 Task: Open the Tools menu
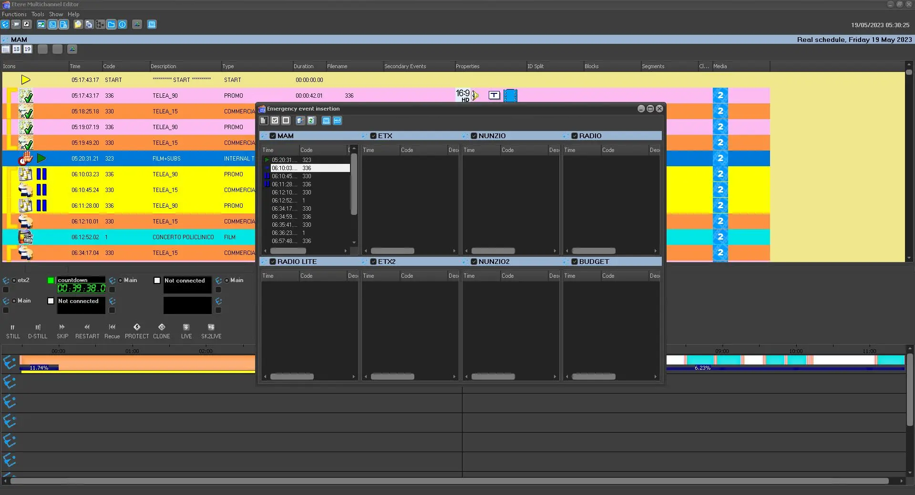(x=38, y=14)
